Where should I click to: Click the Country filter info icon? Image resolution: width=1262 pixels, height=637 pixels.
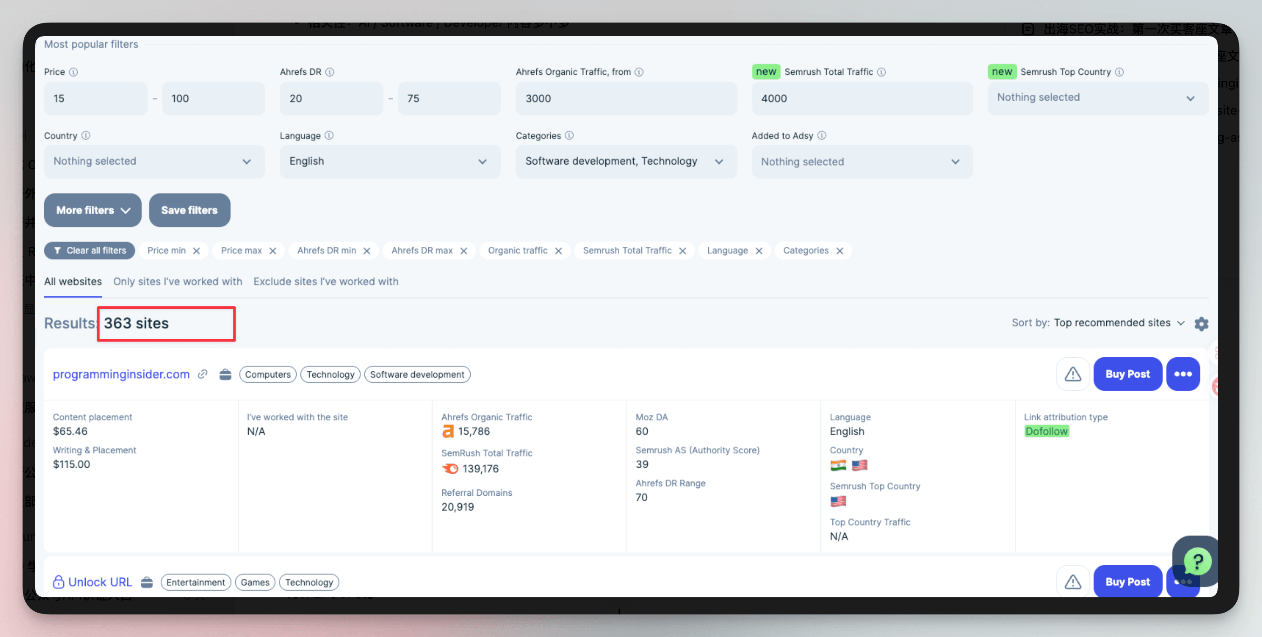pos(86,136)
